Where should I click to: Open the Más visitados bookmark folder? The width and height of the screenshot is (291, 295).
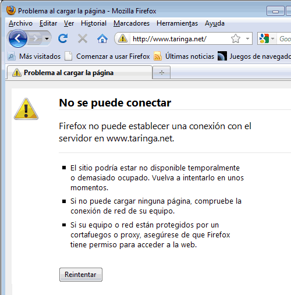pyautogui.click(x=34, y=56)
